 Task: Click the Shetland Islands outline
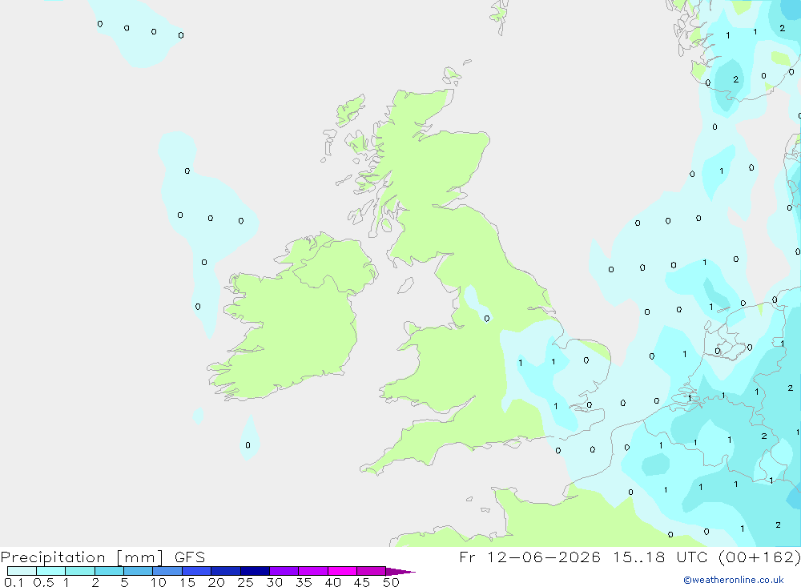[500, 16]
